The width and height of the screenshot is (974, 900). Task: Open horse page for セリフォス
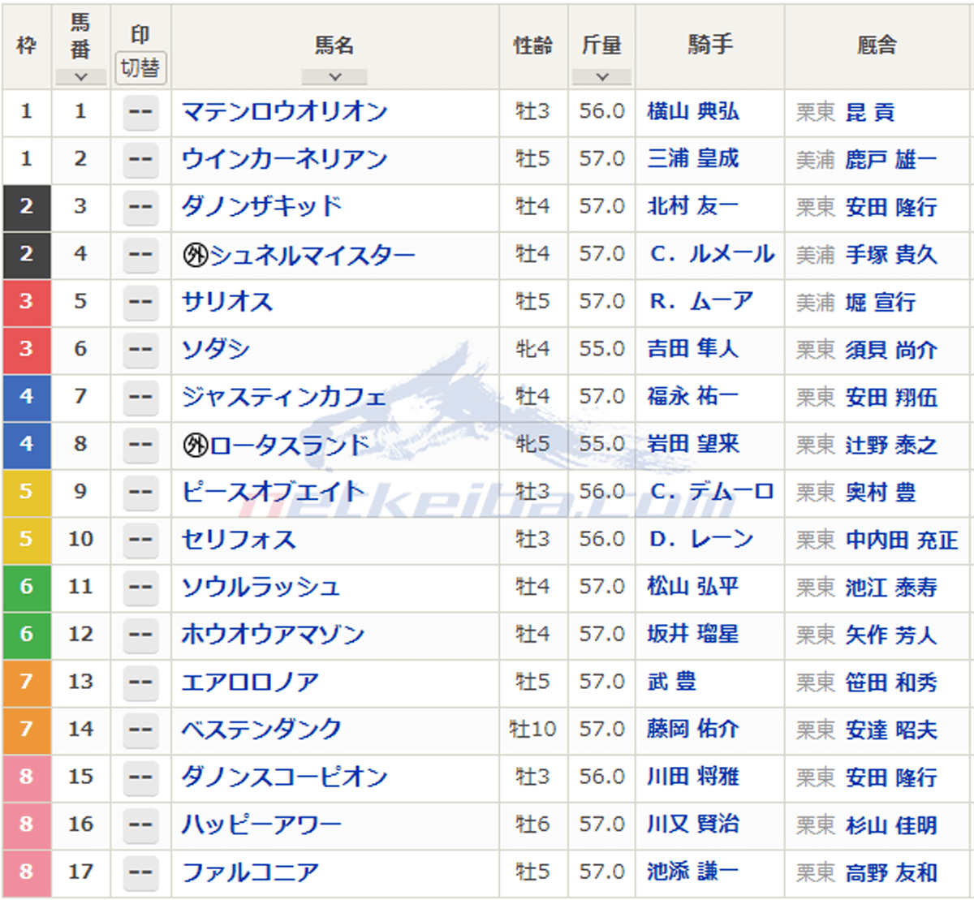coord(239,540)
